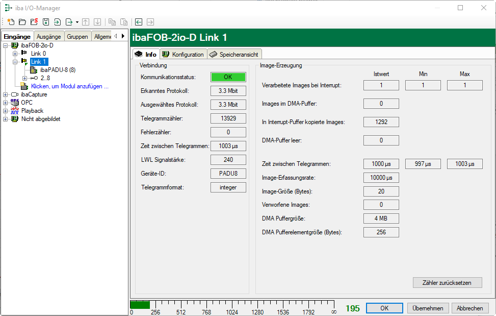Click 'Klicken, um Modul anzufügen' link

(69, 86)
